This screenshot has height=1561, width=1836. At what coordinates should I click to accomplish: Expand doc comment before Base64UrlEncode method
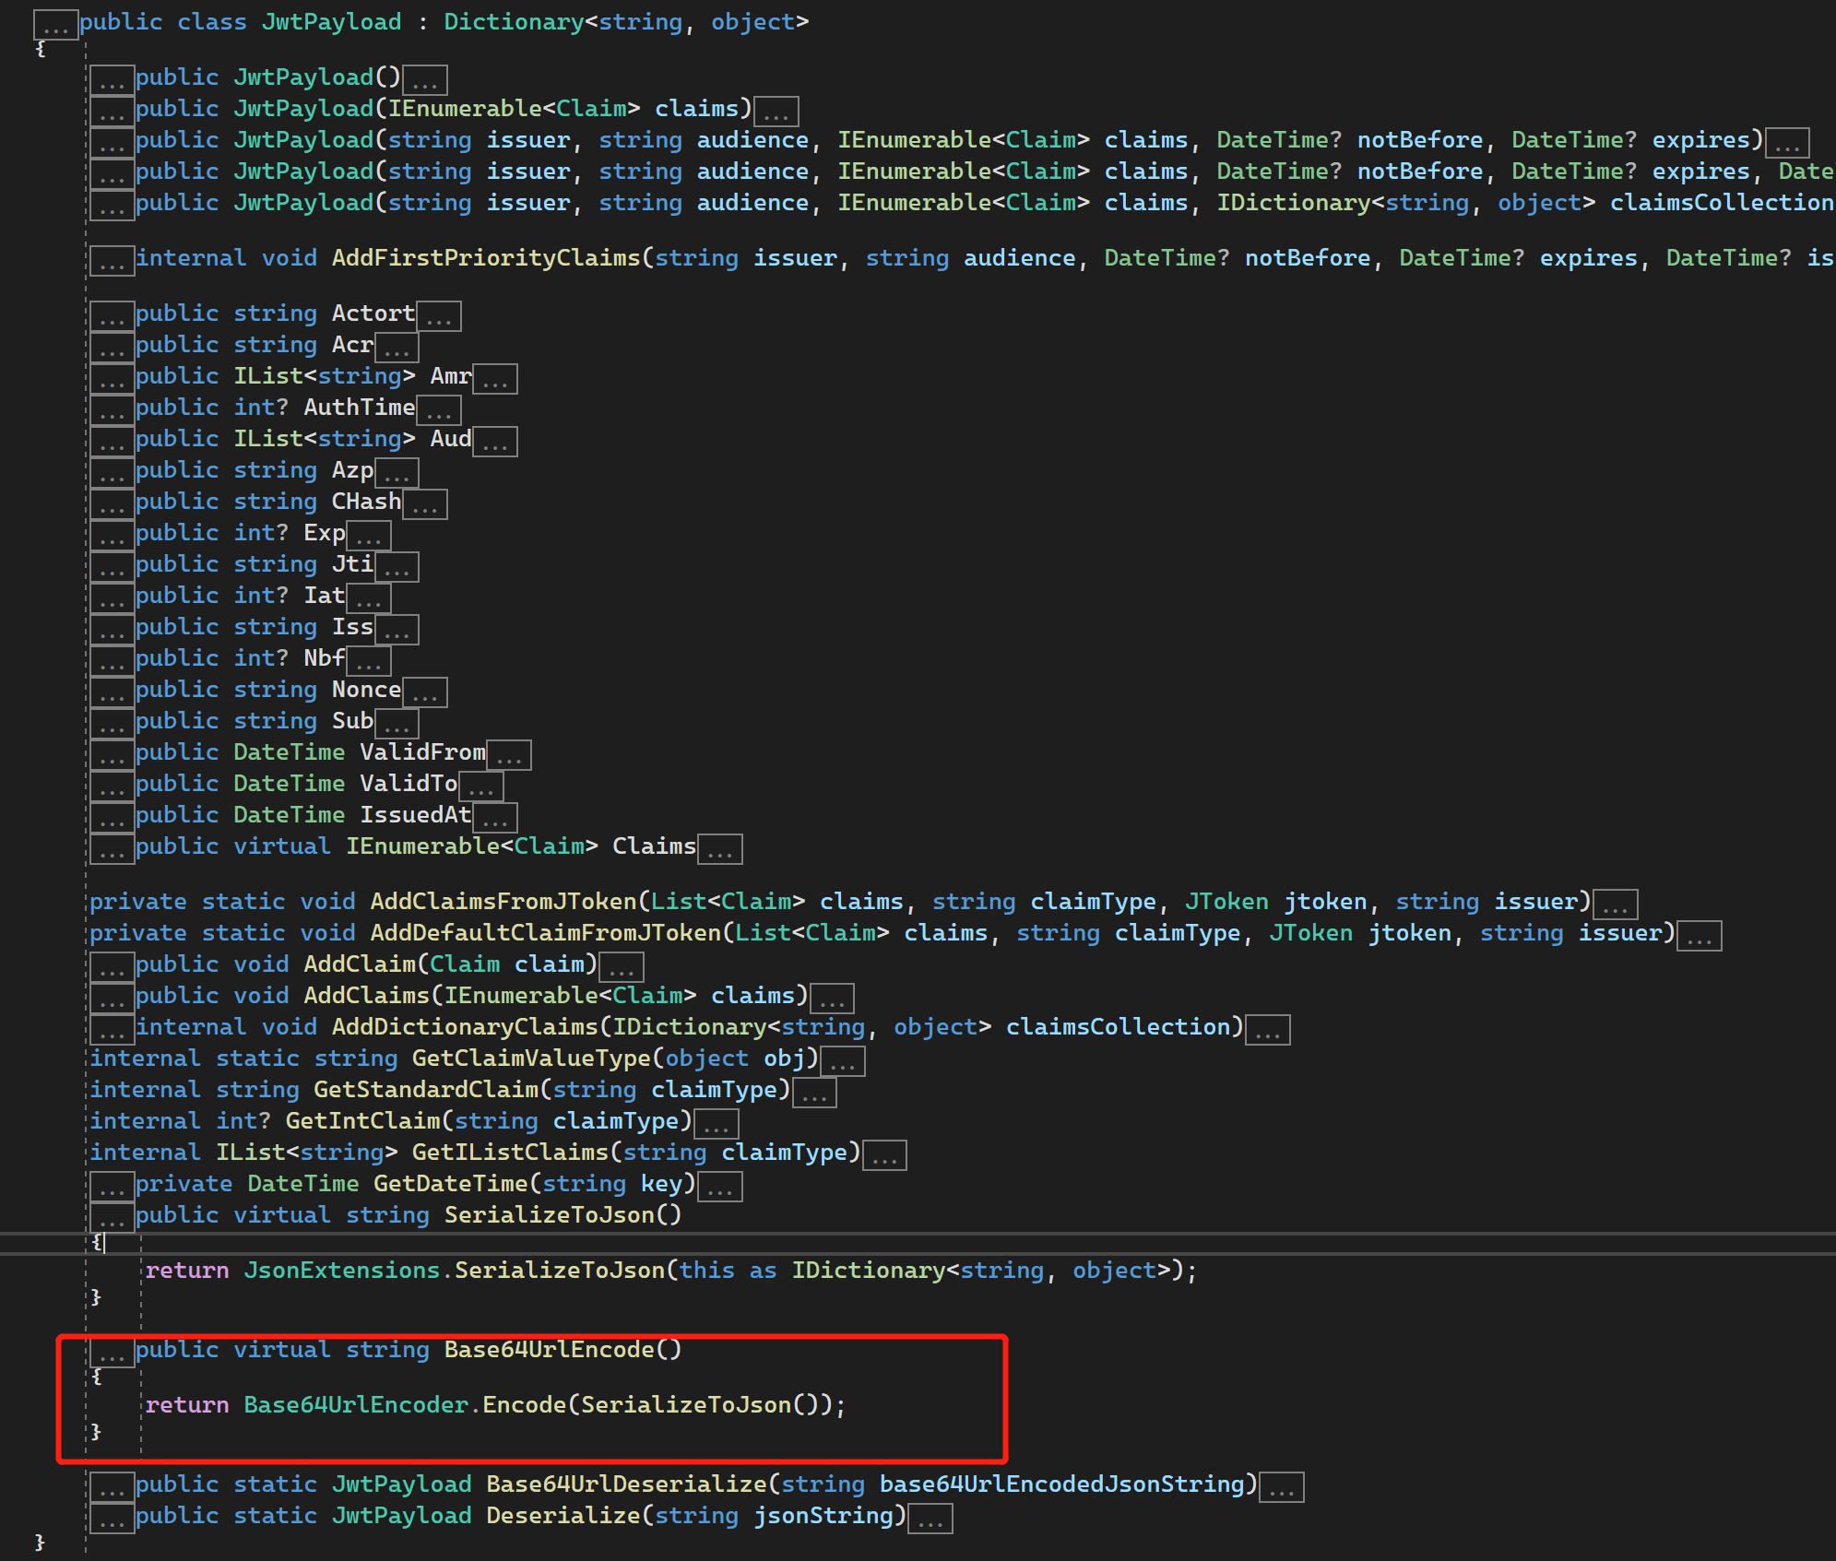pos(112,1353)
